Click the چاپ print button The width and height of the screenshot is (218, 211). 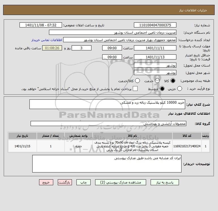pyautogui.click(x=84, y=182)
